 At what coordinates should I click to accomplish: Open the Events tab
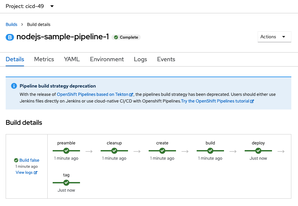coord(166,59)
